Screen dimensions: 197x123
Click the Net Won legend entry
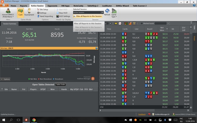pyautogui.click(x=33, y=79)
